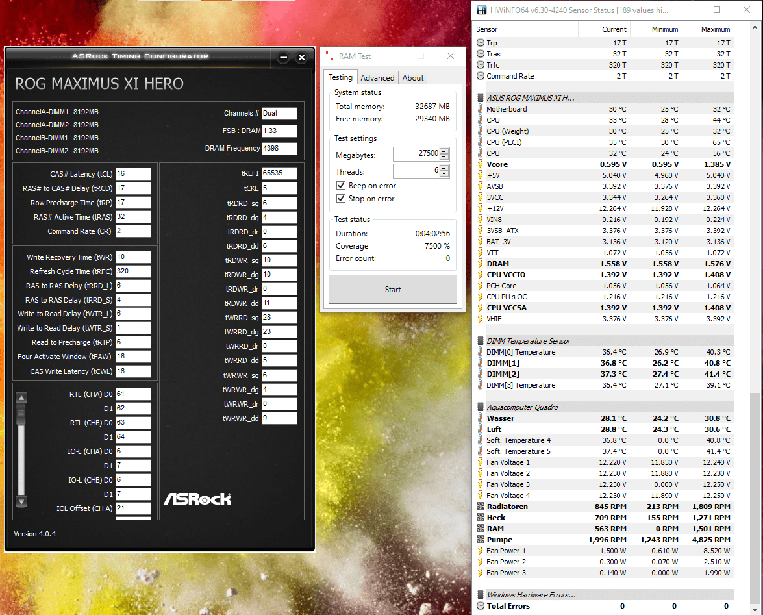The width and height of the screenshot is (763, 615).
Task: Click the lightning icon beside CPU VCCIO
Action: click(x=481, y=275)
